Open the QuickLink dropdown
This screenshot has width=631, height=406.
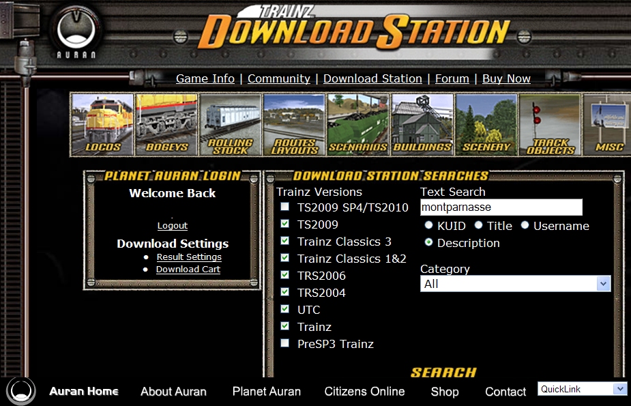coord(582,389)
